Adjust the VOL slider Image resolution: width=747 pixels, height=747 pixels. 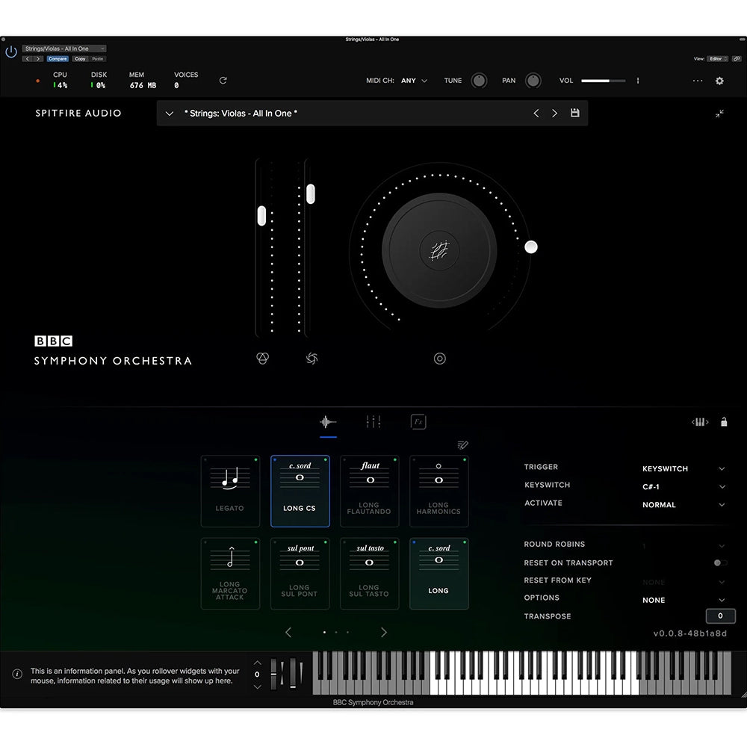coord(604,80)
